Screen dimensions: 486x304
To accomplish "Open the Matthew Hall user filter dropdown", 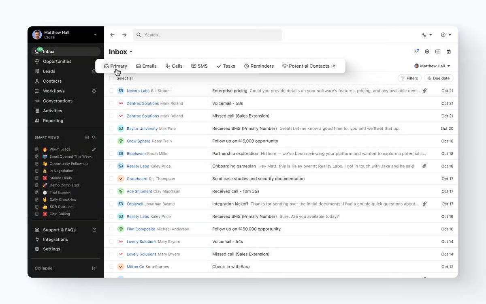I will coord(432,66).
